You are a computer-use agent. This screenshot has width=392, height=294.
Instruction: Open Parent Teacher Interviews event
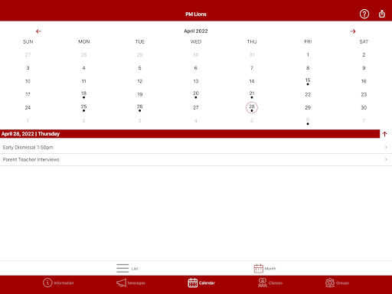point(196,159)
